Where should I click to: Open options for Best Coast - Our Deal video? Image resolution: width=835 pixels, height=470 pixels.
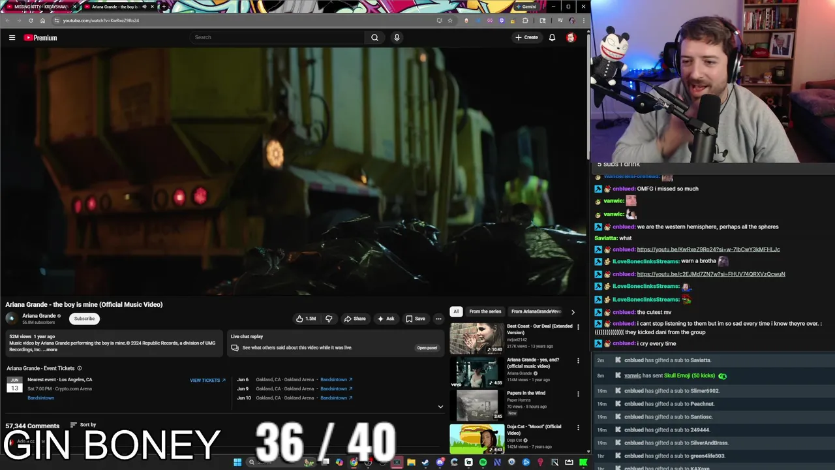pos(578,326)
